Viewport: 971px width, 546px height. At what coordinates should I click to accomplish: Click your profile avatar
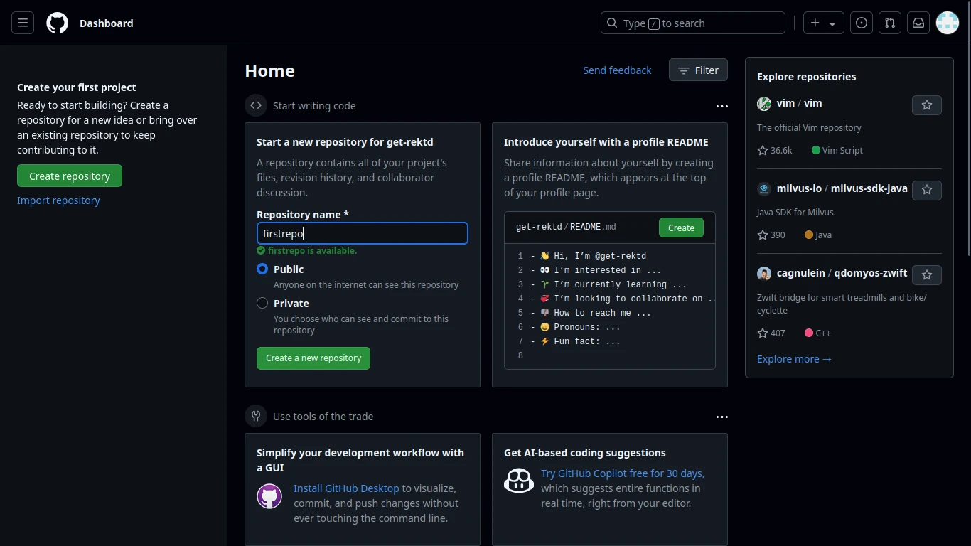click(948, 23)
